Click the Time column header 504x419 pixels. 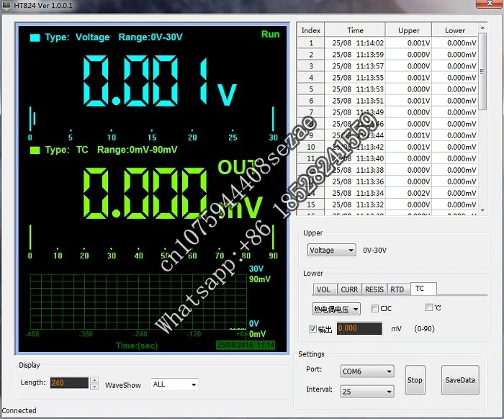355,30
